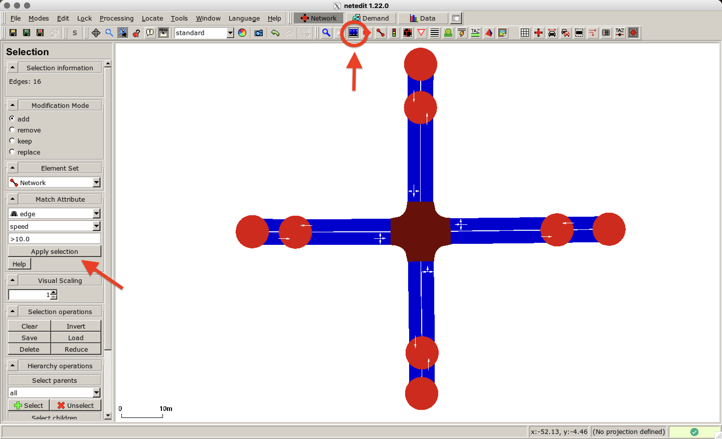Switch to Inspect mode with the magnifier icon
The height and width of the screenshot is (439, 722).
click(x=326, y=33)
